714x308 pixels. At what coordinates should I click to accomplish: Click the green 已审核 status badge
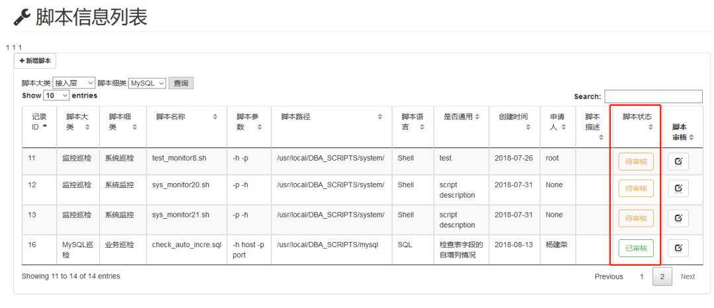point(635,249)
